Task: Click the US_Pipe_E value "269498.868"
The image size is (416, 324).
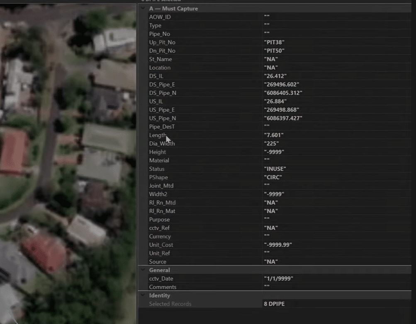Action: coord(282,110)
